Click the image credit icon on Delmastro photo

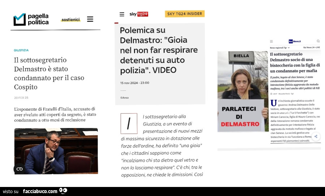pos(19,169)
